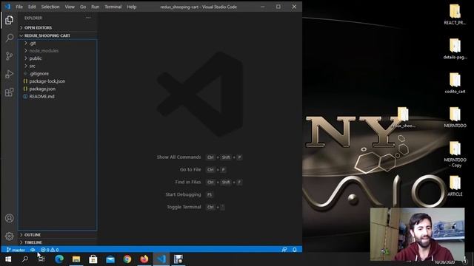Open the Go menu
Screen dimensions: 474x266
click(83, 7)
